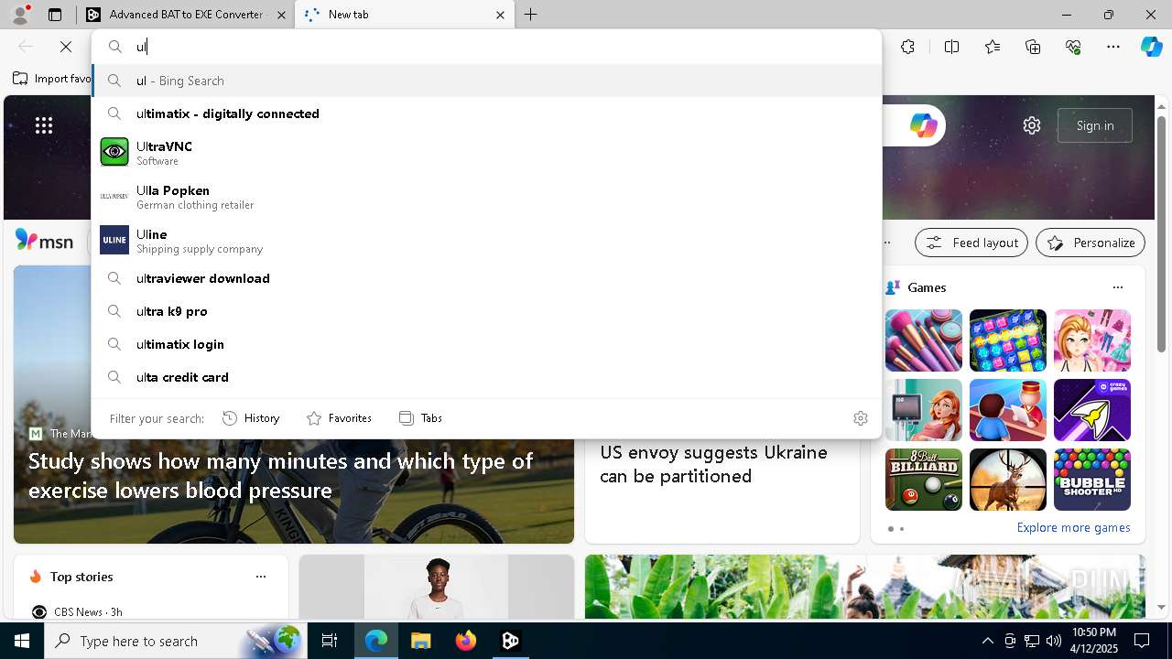Choose 'ultimatix login' suggestion
The height and width of the screenshot is (659, 1172).
pyautogui.click(x=486, y=344)
